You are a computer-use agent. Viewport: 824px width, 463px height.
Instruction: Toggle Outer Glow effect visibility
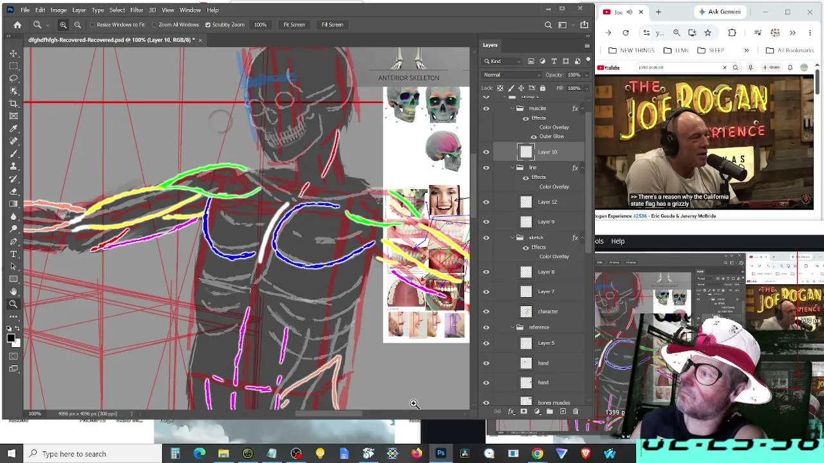point(533,137)
